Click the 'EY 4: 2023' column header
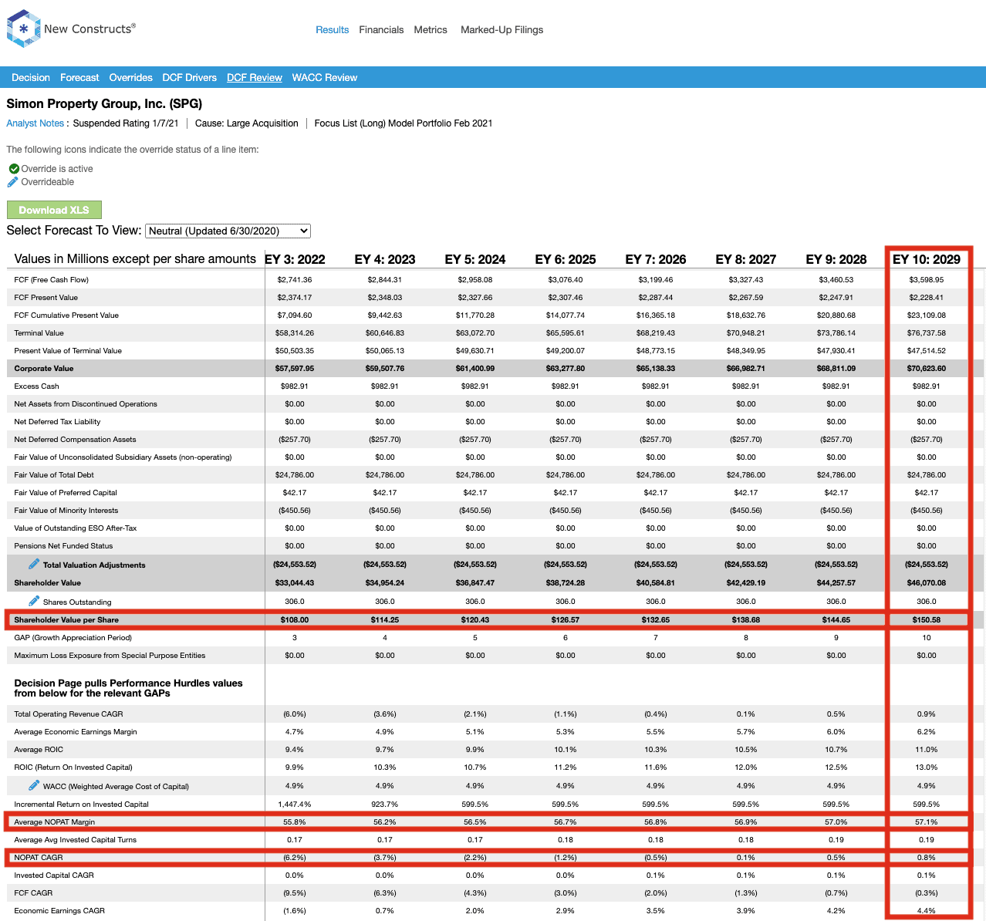Screen dimensions: 986x921 click(x=385, y=259)
